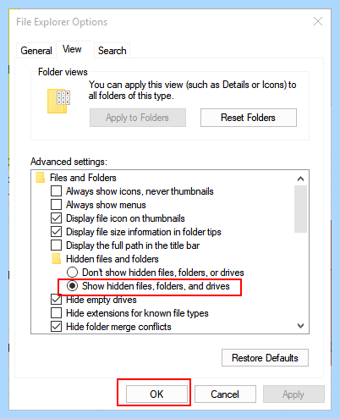Click the Files and Folders folder icon
The image size is (340, 419).
41,178
